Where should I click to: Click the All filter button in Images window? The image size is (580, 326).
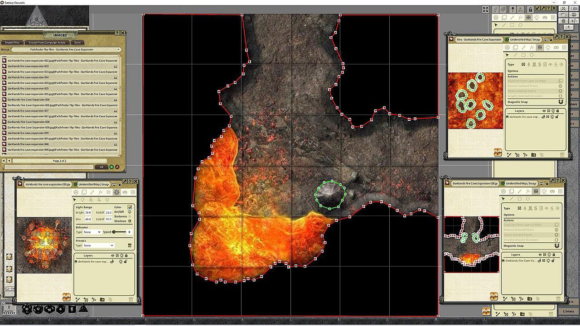101,167
